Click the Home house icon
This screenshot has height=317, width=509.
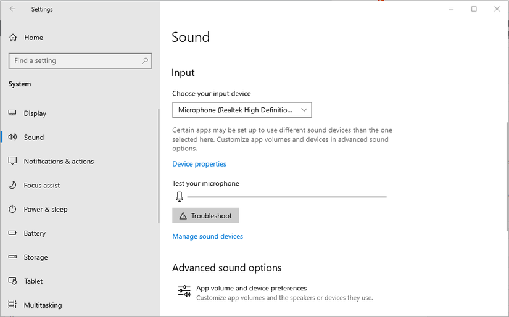[x=13, y=38]
